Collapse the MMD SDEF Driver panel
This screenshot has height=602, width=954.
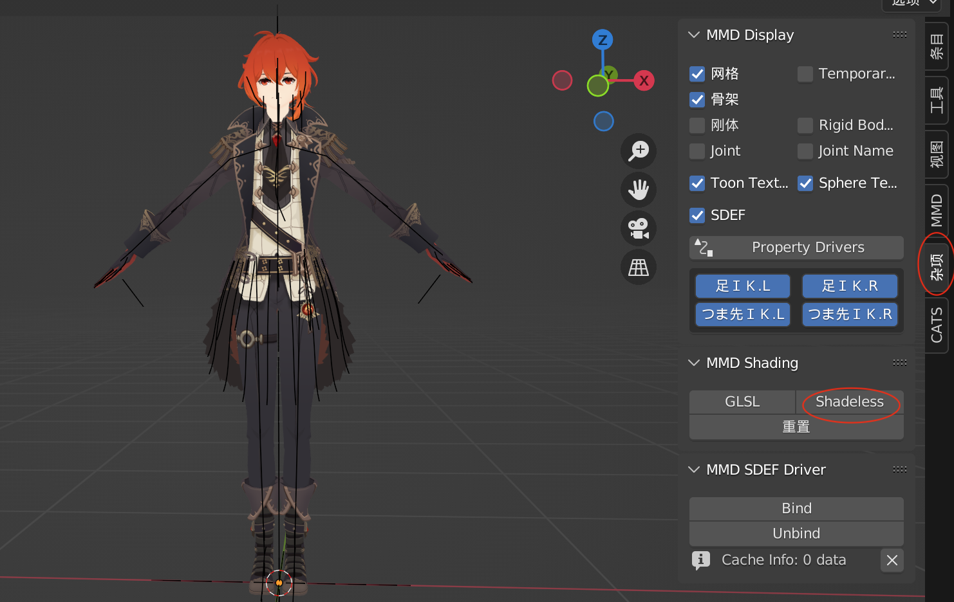tap(694, 470)
